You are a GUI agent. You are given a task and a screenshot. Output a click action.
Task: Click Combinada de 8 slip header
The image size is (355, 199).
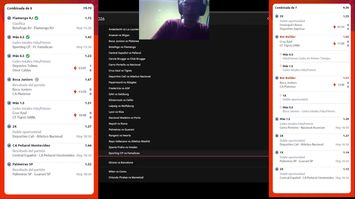[x=19, y=8]
